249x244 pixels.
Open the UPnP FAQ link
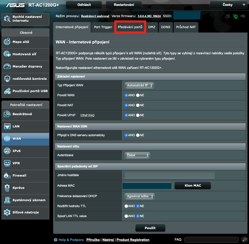tap(87, 115)
